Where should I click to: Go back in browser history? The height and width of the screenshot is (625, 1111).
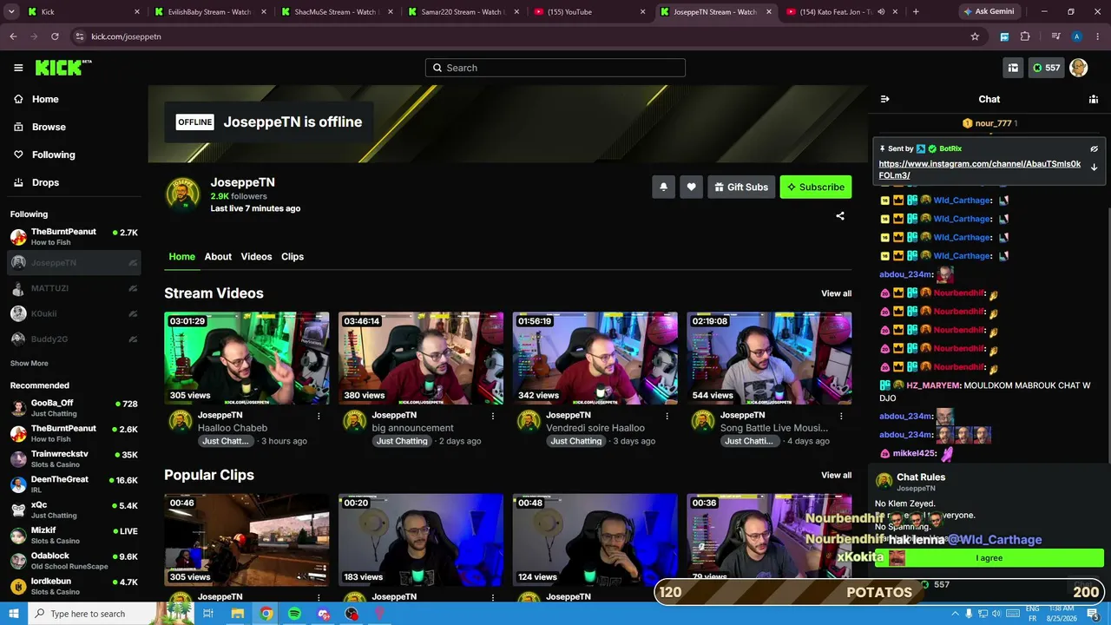point(13,36)
